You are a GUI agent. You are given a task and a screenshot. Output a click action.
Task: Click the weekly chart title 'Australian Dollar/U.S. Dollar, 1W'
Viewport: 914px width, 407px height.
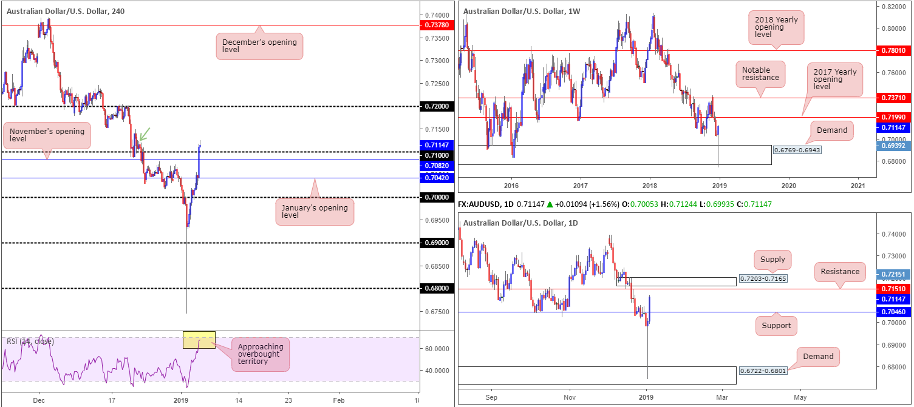tap(521, 12)
